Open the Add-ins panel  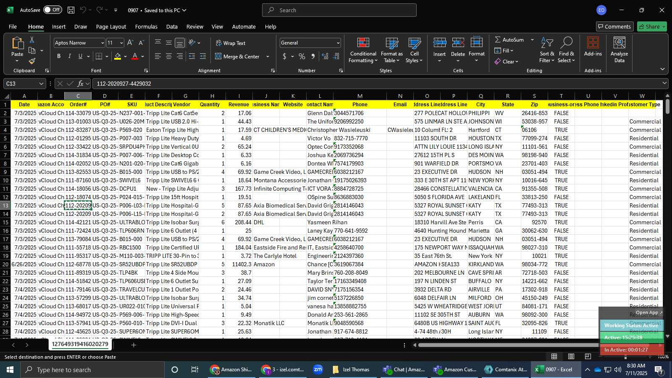point(593,47)
